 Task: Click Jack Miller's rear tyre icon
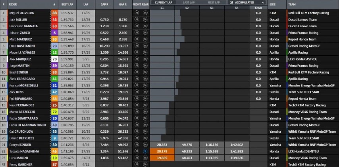[x=145, y=19]
